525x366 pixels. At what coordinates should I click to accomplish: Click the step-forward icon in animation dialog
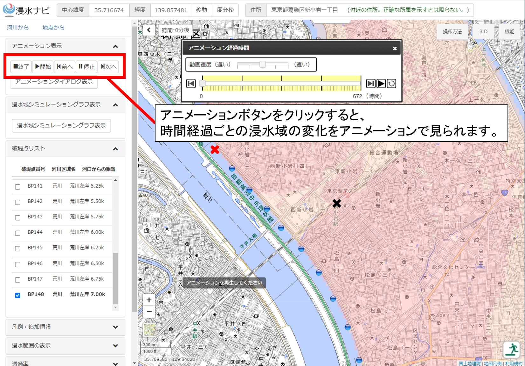[370, 83]
